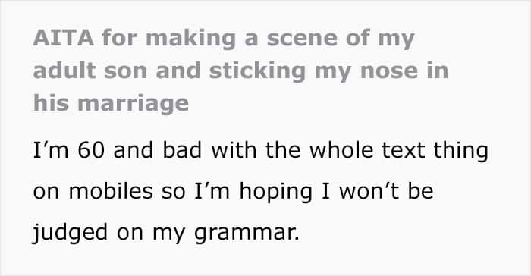Click the word "sticking" in the heading
Screen dimensions: 531x276
click(x=257, y=71)
